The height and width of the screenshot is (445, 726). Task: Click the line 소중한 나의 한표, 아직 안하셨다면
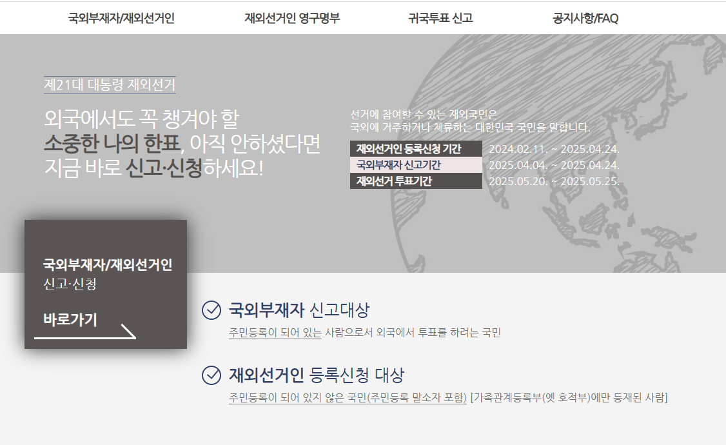coord(182,144)
